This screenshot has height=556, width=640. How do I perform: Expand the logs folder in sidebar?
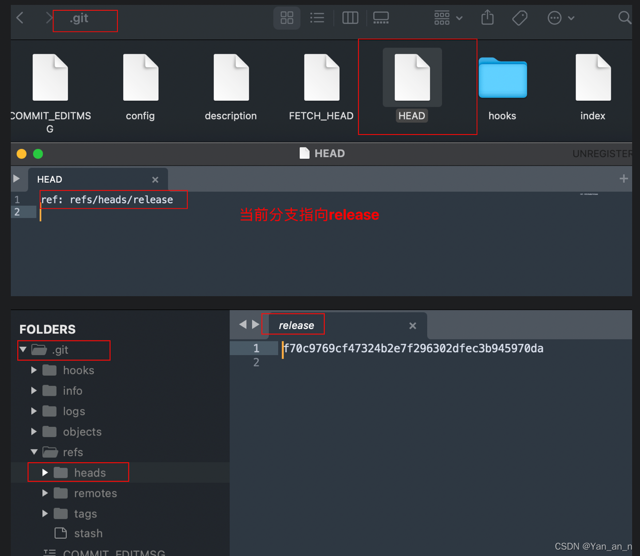click(34, 411)
